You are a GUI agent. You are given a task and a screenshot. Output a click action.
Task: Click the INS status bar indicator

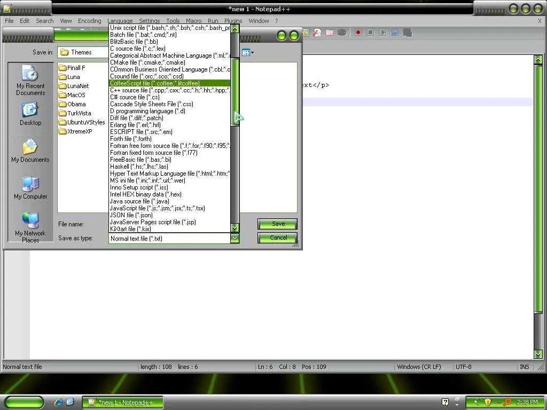525,367
